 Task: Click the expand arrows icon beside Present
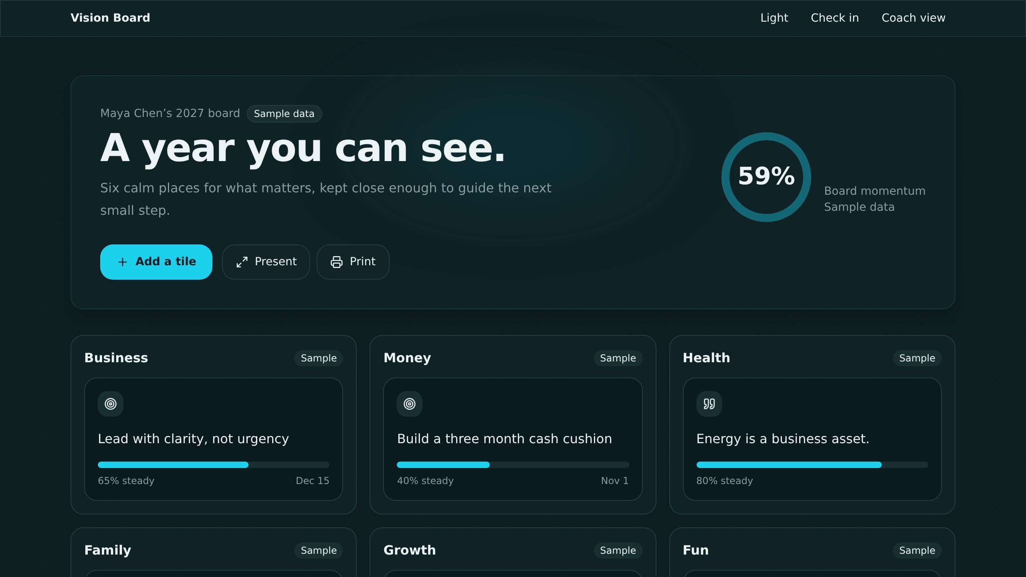[x=242, y=262]
